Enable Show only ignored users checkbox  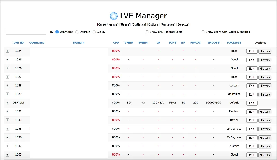[x=147, y=32]
